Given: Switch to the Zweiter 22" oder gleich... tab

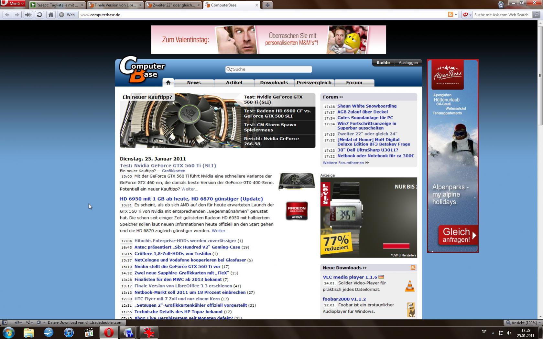Looking at the screenshot, I should (x=173, y=5).
